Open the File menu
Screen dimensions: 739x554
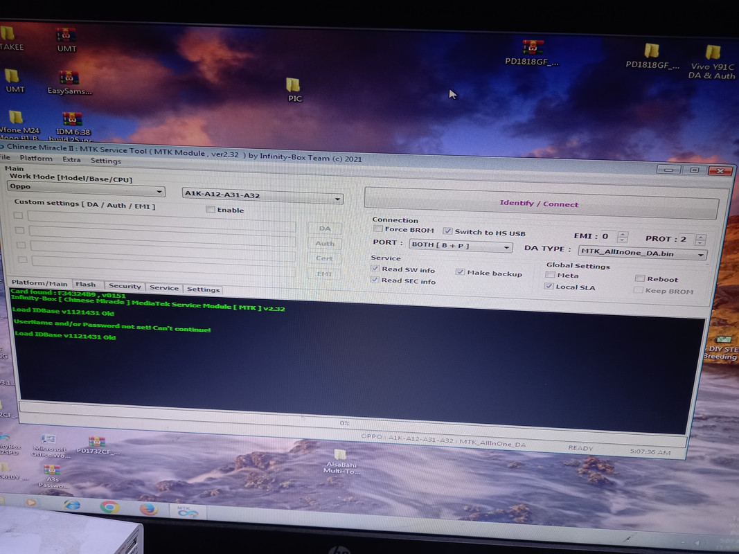[x=5, y=157]
